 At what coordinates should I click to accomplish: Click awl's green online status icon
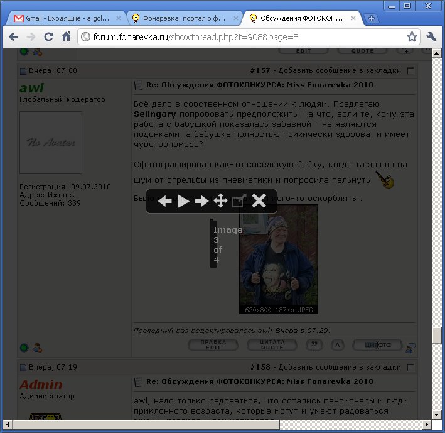click(x=24, y=348)
